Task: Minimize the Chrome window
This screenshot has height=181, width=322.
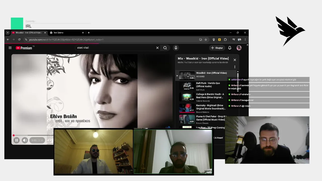Action: 230,33
